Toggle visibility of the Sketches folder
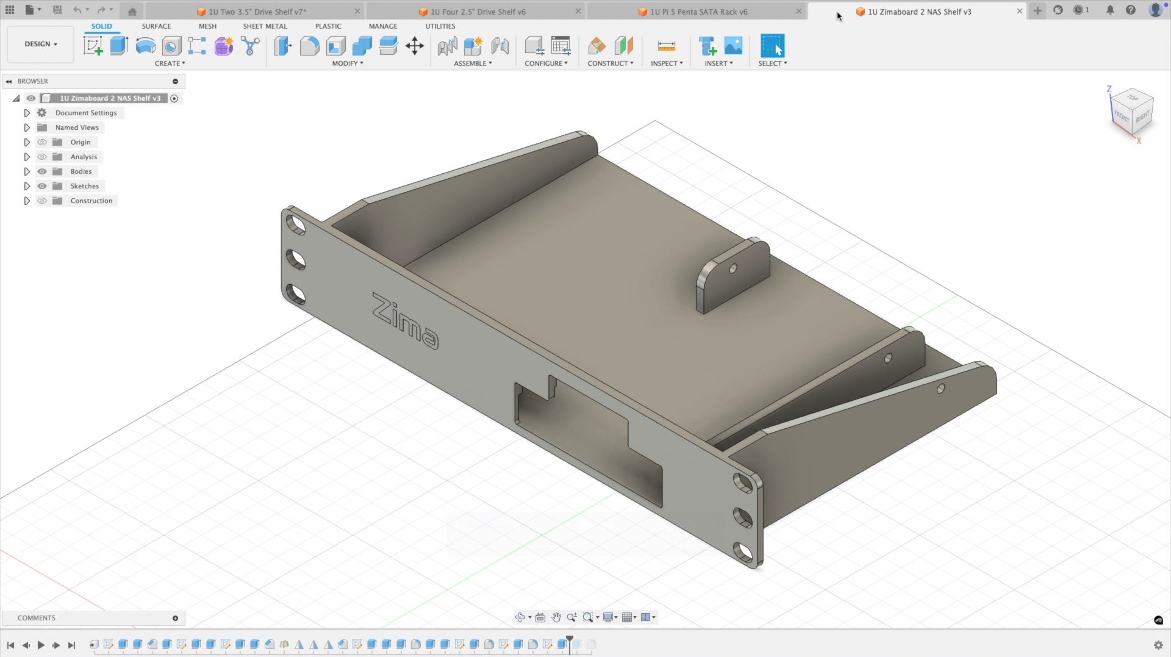1171x657 pixels. 42,186
